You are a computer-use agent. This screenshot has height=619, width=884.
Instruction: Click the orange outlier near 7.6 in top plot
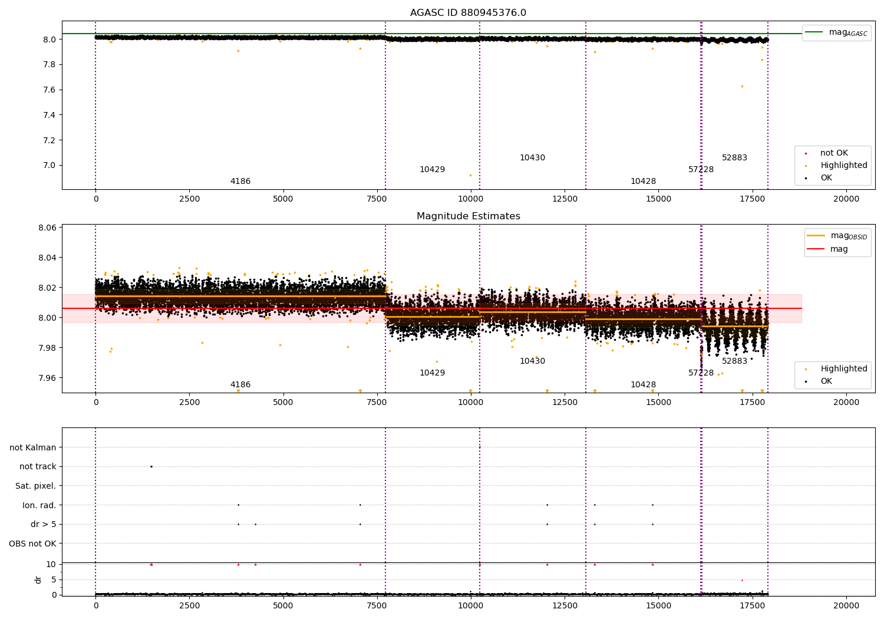tap(742, 86)
